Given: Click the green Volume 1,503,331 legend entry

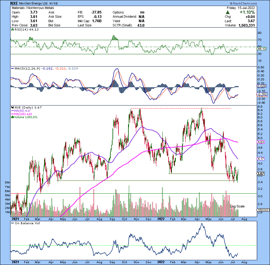Looking at the screenshot, I should (x=26, y=117).
